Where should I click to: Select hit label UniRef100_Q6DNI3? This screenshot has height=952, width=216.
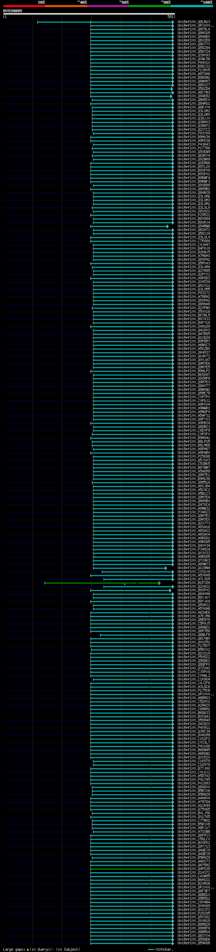(193, 427)
